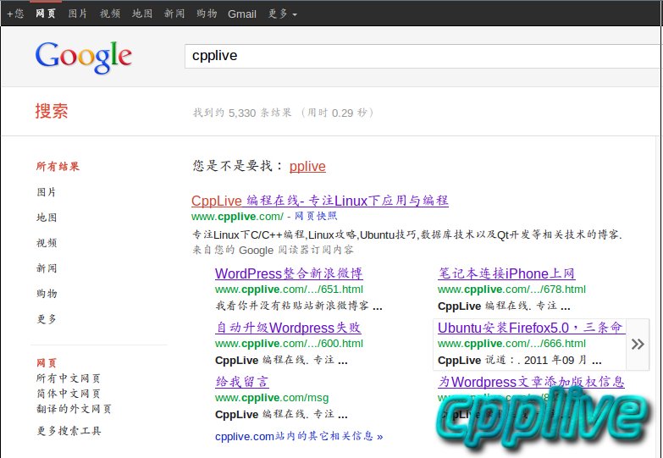Expand the preview chevron beside Ubuntu Firefox5.0 result
Viewport: 663px width, 458px height.
(638, 345)
